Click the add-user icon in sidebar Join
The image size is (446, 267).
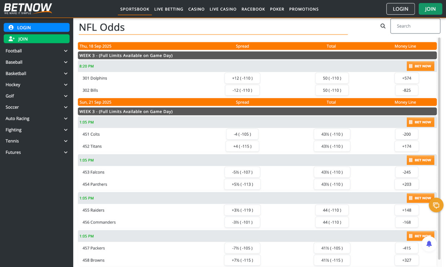[x=11, y=39]
